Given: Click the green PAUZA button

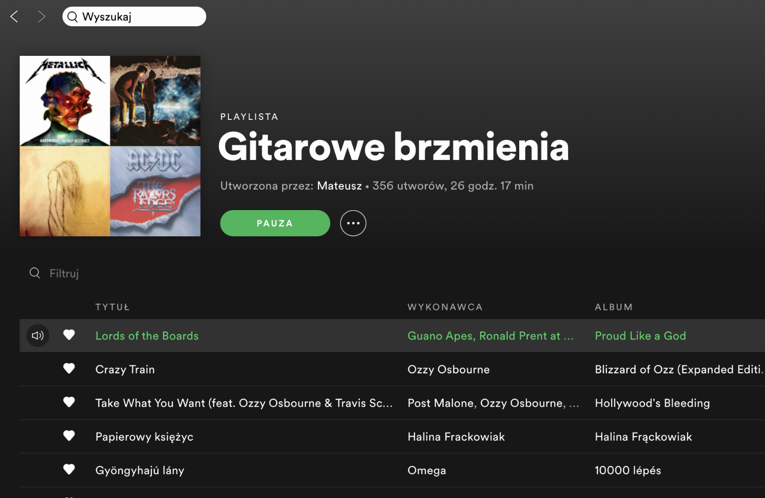Looking at the screenshot, I should pos(275,223).
